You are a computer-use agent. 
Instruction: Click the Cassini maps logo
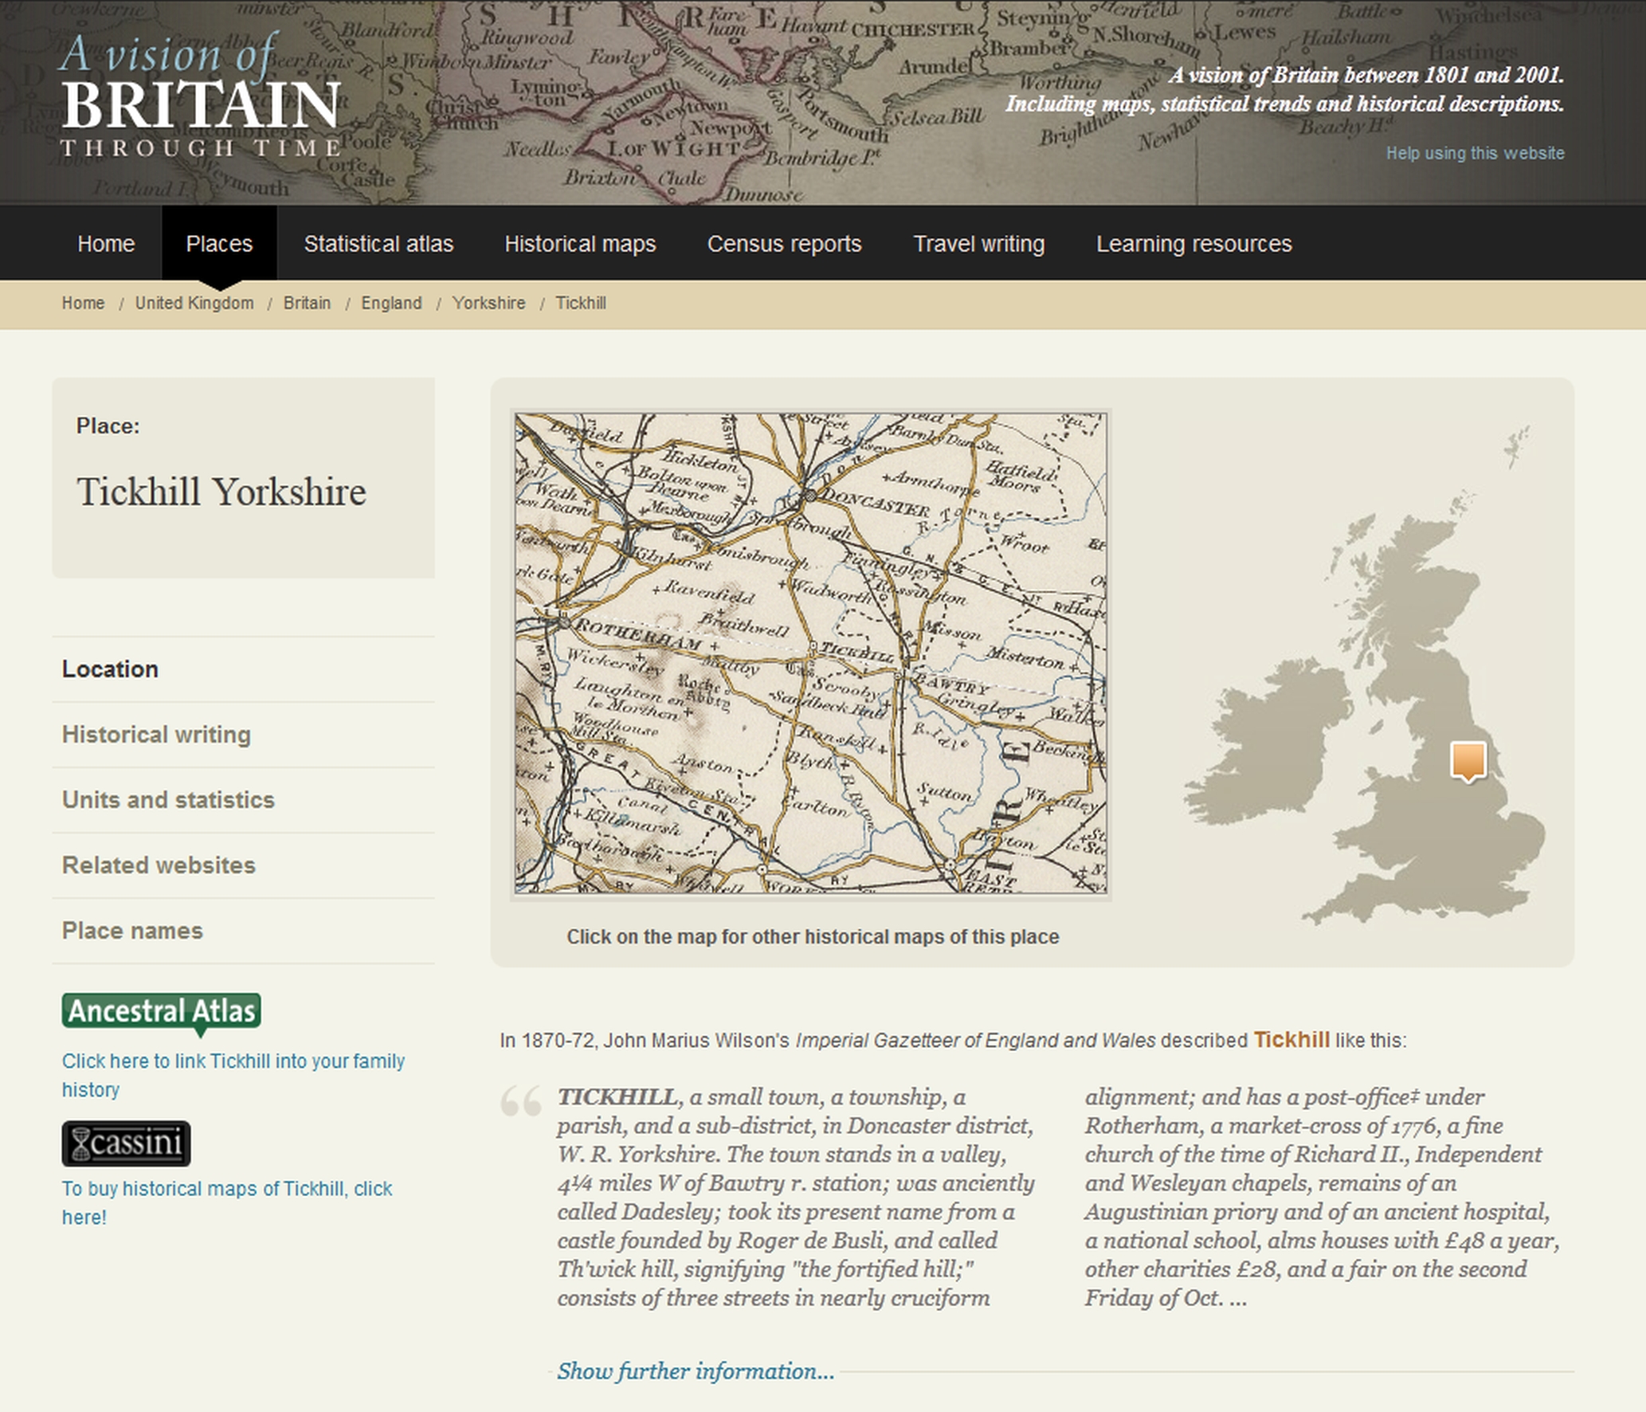coord(126,1143)
